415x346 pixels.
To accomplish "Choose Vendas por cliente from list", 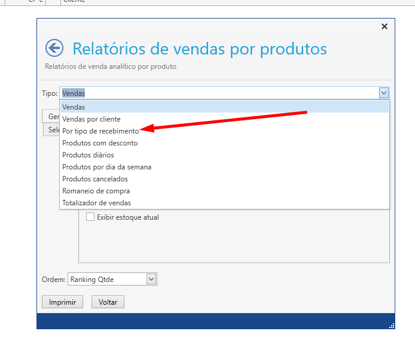I will pyautogui.click(x=91, y=119).
